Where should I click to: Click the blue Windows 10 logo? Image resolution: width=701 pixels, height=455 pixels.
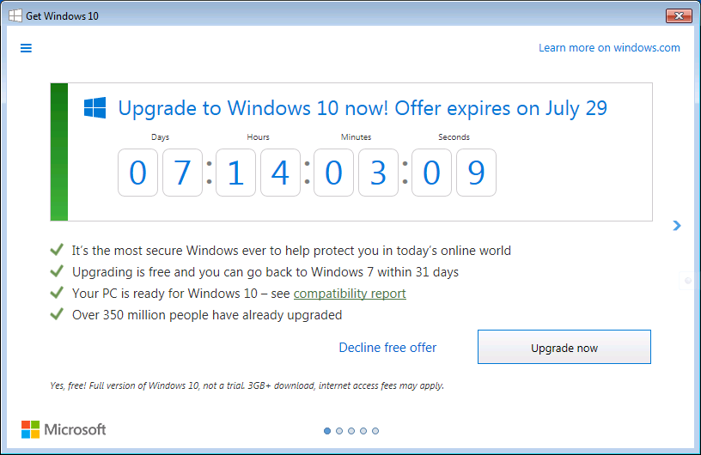pos(94,108)
